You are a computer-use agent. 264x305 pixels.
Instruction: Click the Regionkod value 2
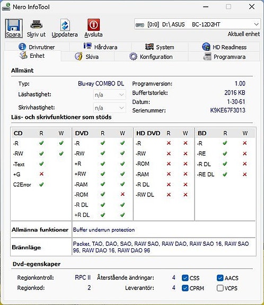(x=89, y=287)
